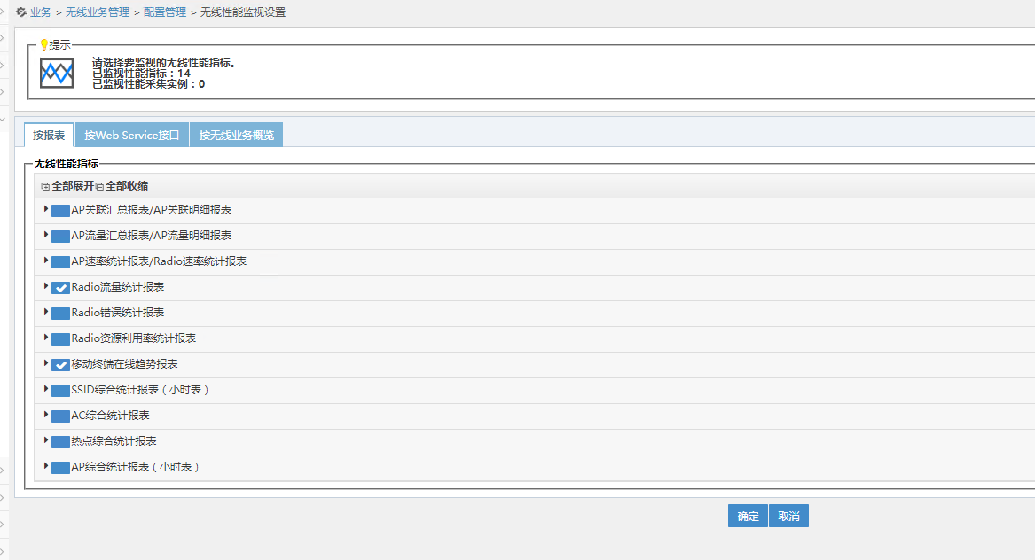Switch to the 按Web Service接口 tab
The width and height of the screenshot is (1035, 560).
(x=132, y=136)
